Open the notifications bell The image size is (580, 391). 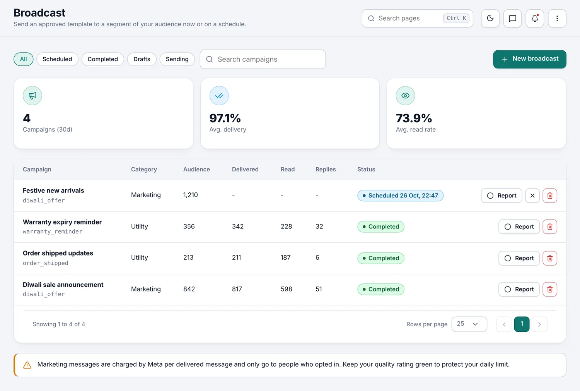pyautogui.click(x=535, y=18)
